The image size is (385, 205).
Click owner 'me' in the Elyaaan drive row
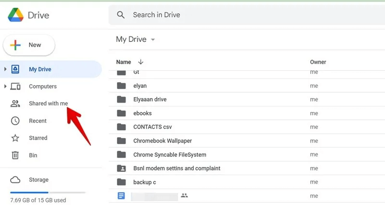314,100
